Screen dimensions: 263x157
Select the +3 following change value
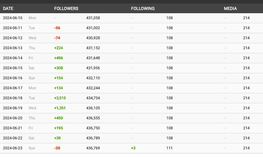(133, 148)
